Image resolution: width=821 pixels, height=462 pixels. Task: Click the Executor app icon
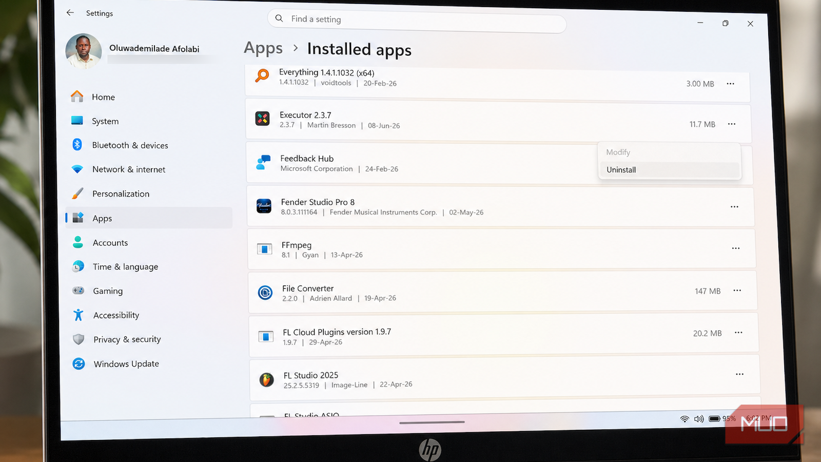click(263, 119)
